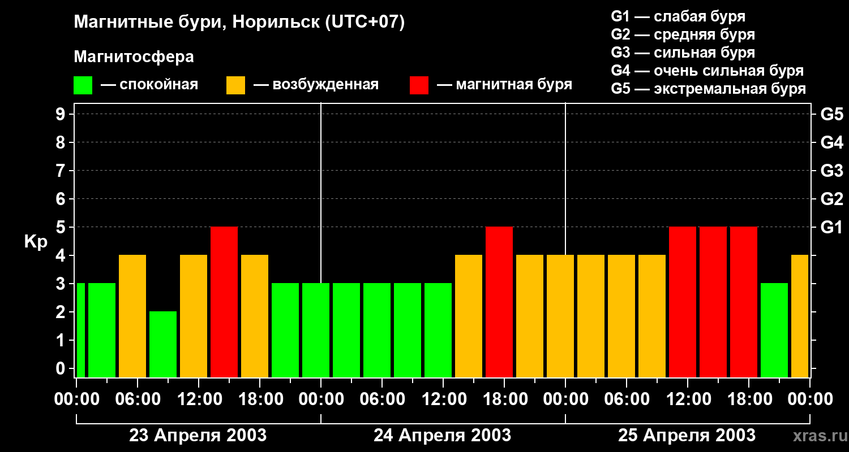This screenshot has width=849, height=452.
Task: Click the 06:00 time label under 25 April
Action: (627, 399)
